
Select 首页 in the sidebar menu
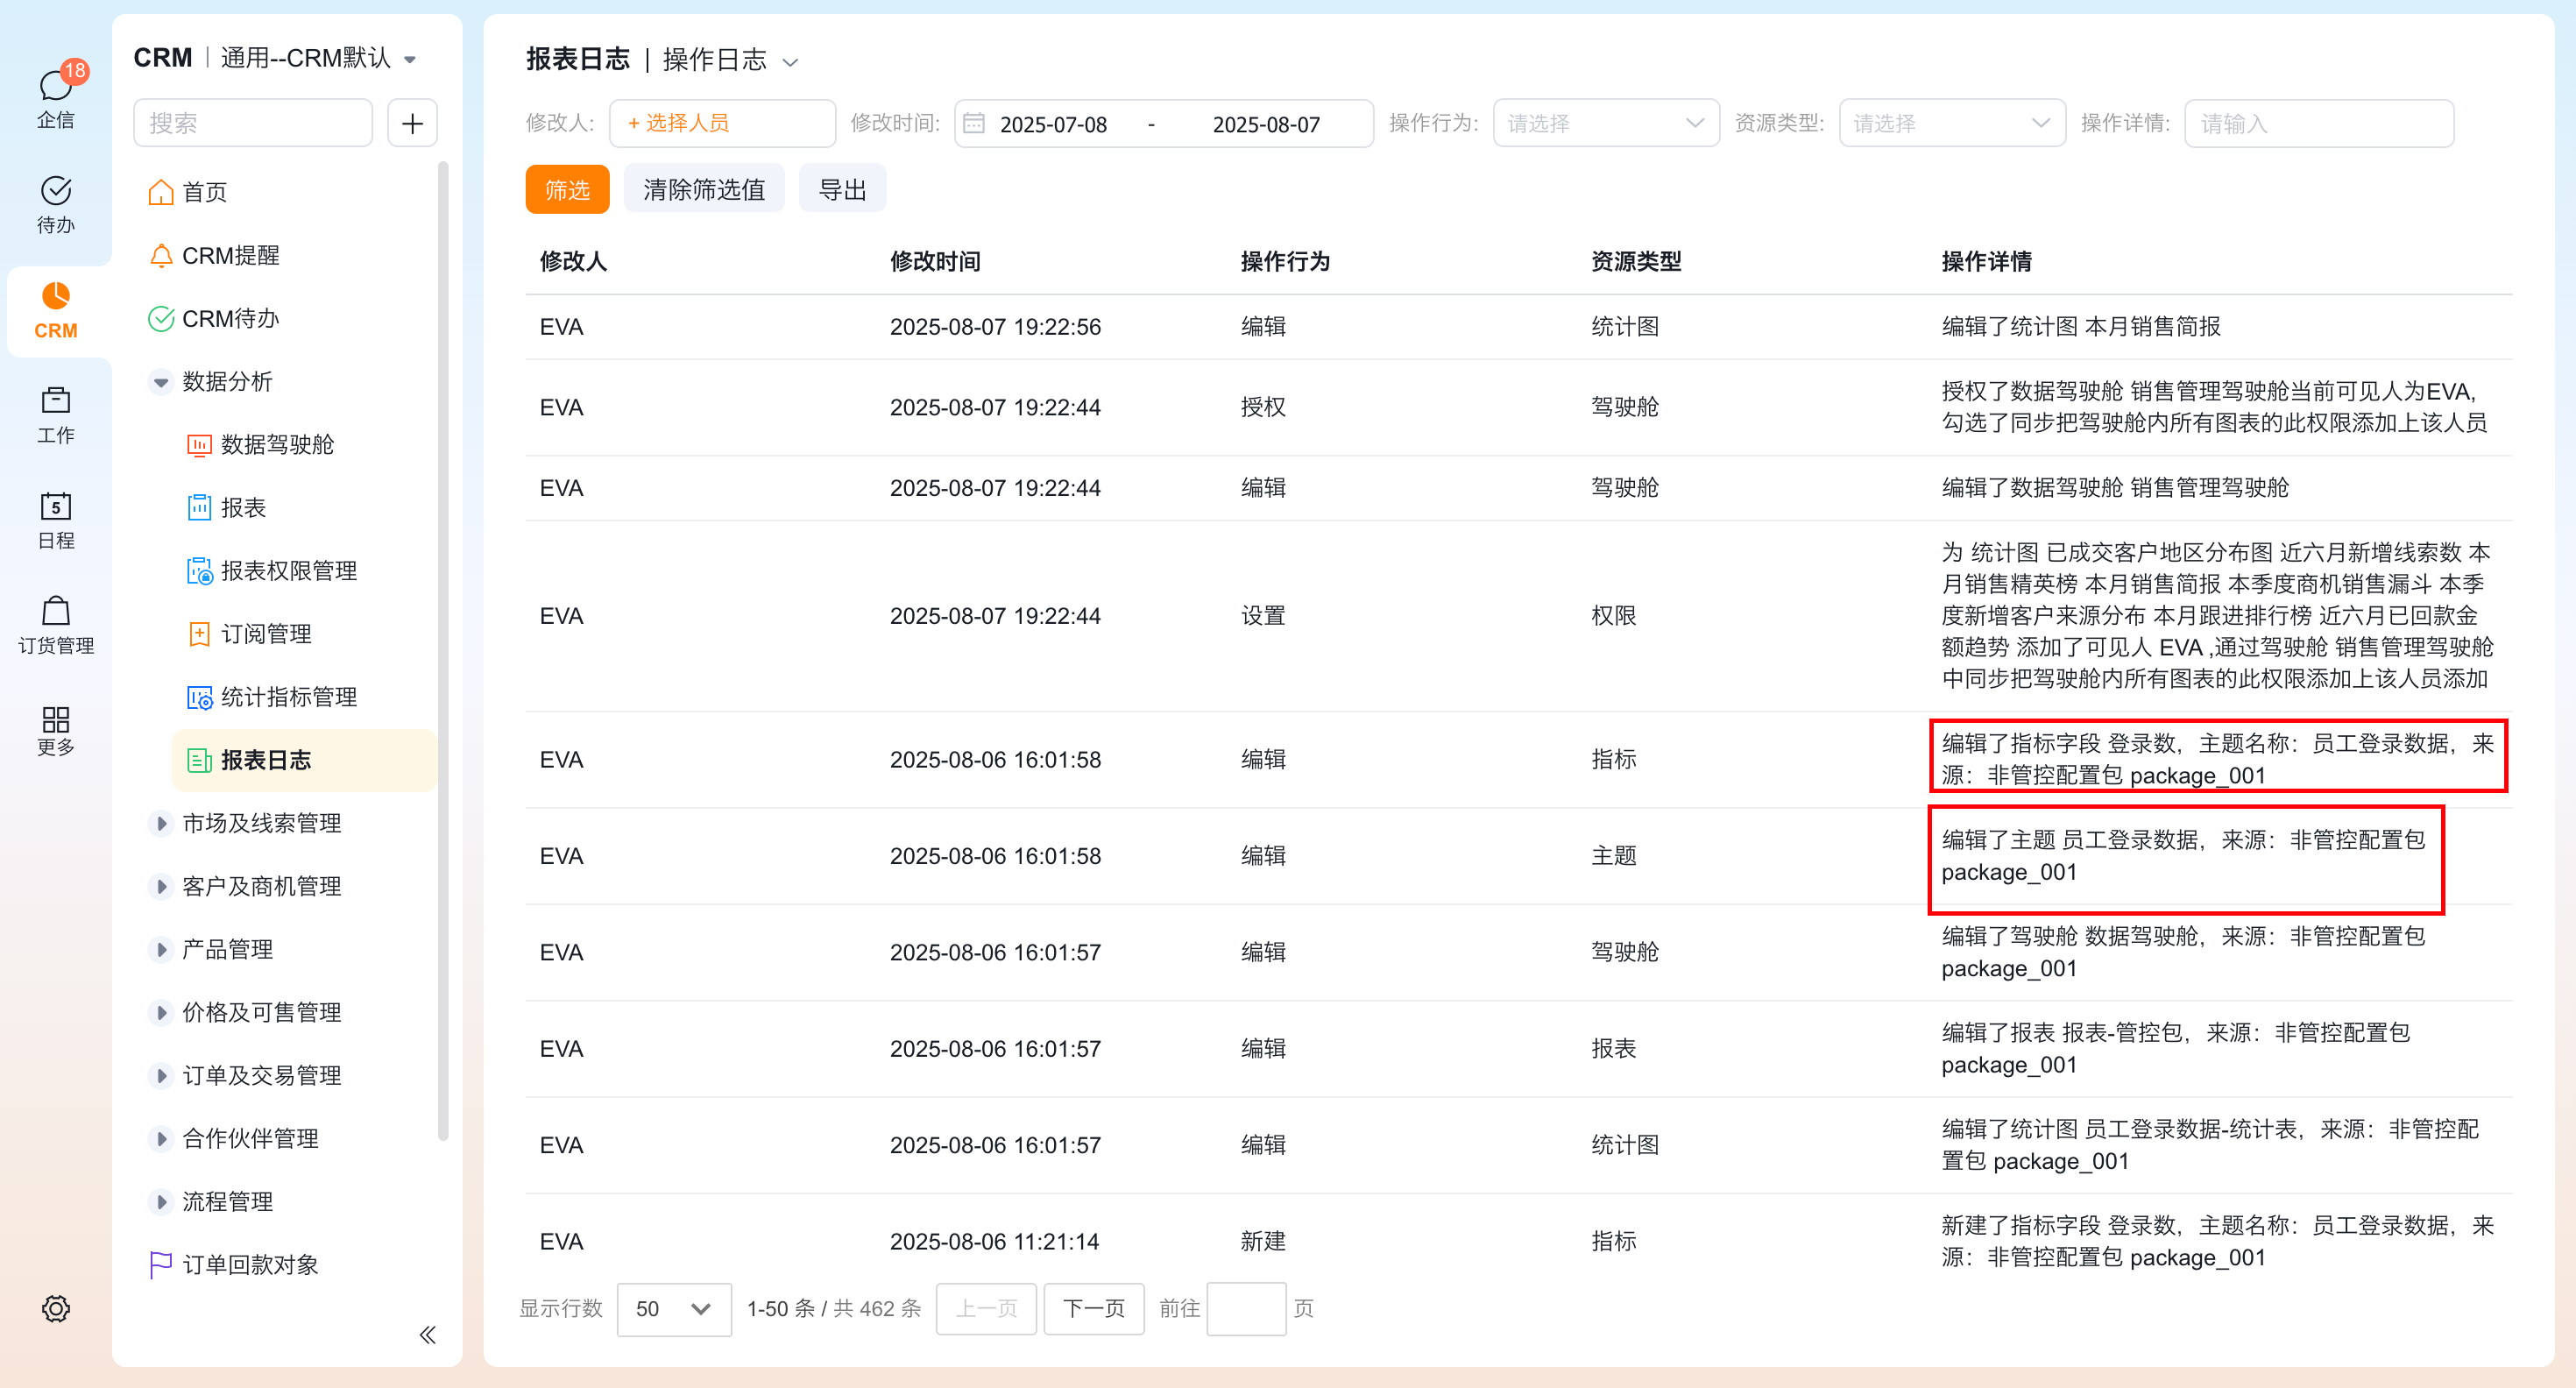[204, 192]
